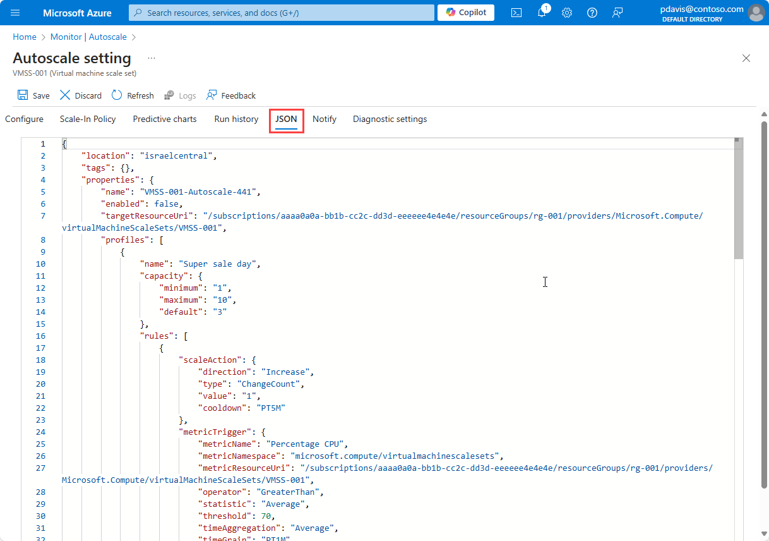Open the top bar feedback icon
Image resolution: width=769 pixels, height=541 pixels.
coord(617,13)
